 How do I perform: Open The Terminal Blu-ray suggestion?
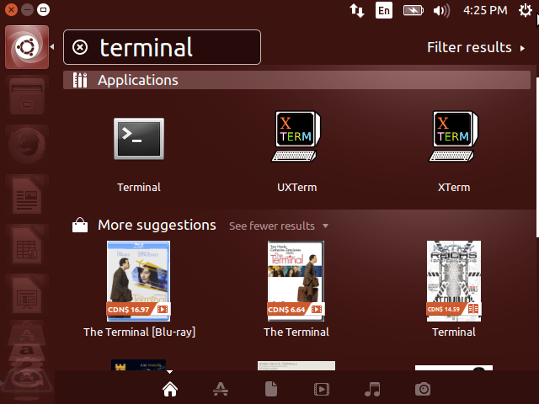click(x=139, y=282)
